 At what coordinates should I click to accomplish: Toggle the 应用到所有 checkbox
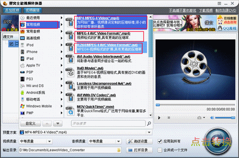click(x=160, y=141)
